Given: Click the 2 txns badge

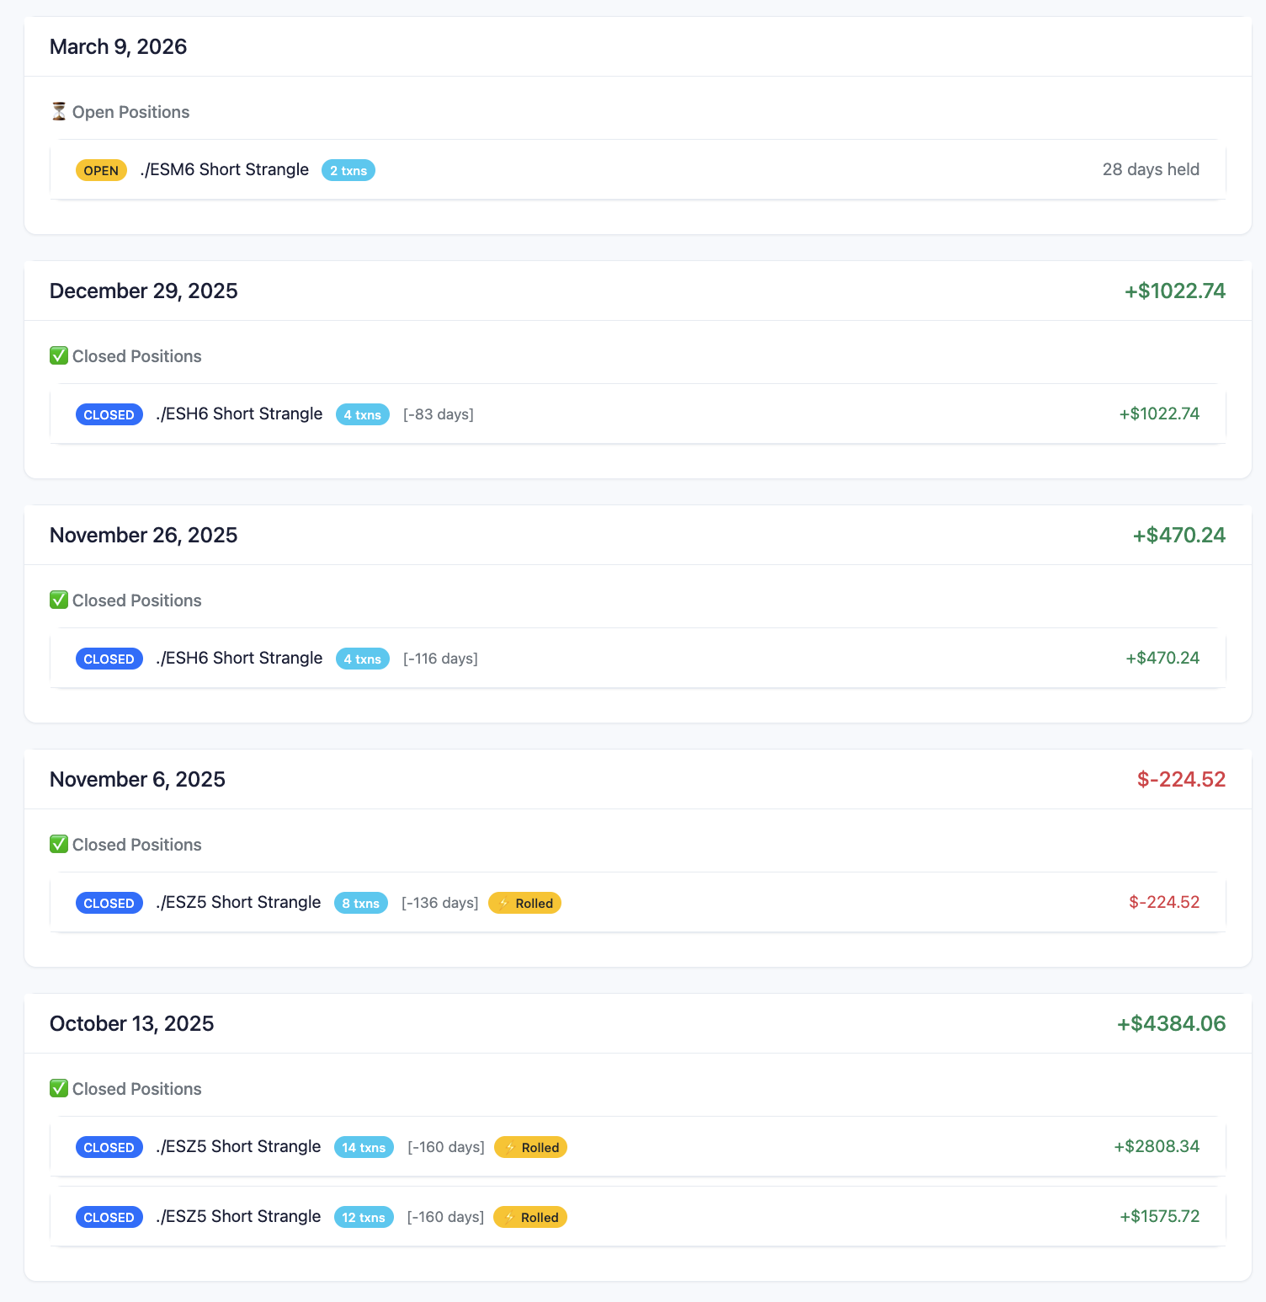Looking at the screenshot, I should pos(348,170).
